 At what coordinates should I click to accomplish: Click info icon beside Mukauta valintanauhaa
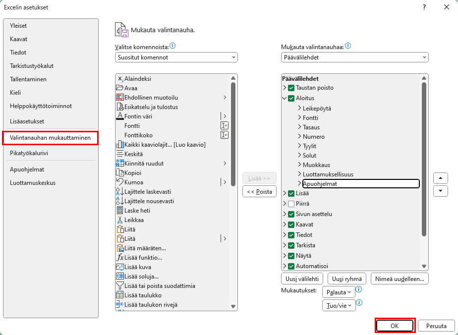[x=348, y=46]
